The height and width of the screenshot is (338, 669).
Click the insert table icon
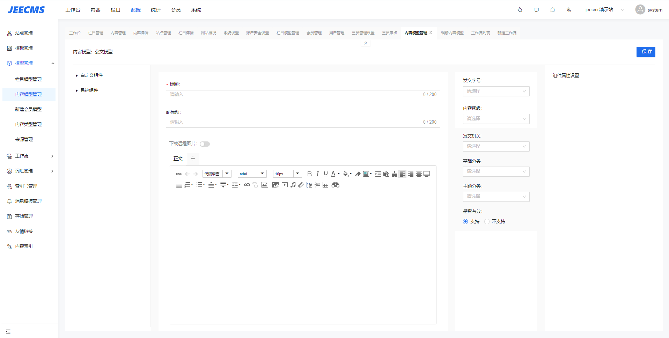click(325, 185)
